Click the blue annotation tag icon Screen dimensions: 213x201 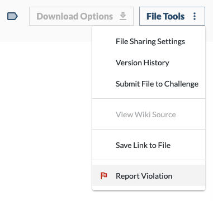click(12, 16)
